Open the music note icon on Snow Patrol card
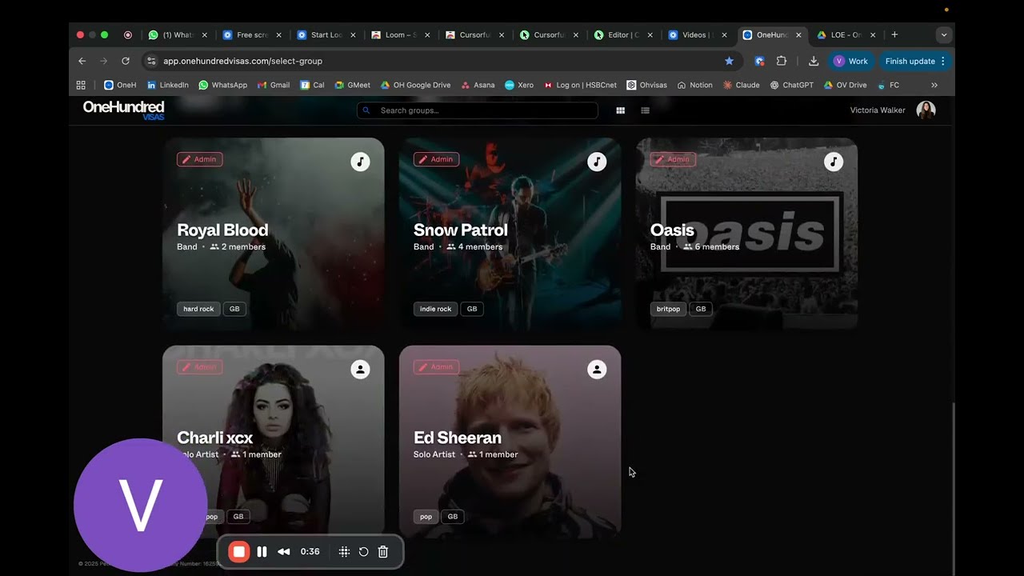The height and width of the screenshot is (576, 1024). pyautogui.click(x=597, y=162)
